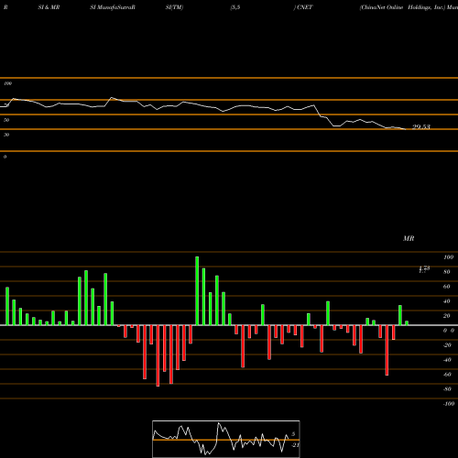Click the MR axis label -60
The image size is (458, 458).
point(447,375)
